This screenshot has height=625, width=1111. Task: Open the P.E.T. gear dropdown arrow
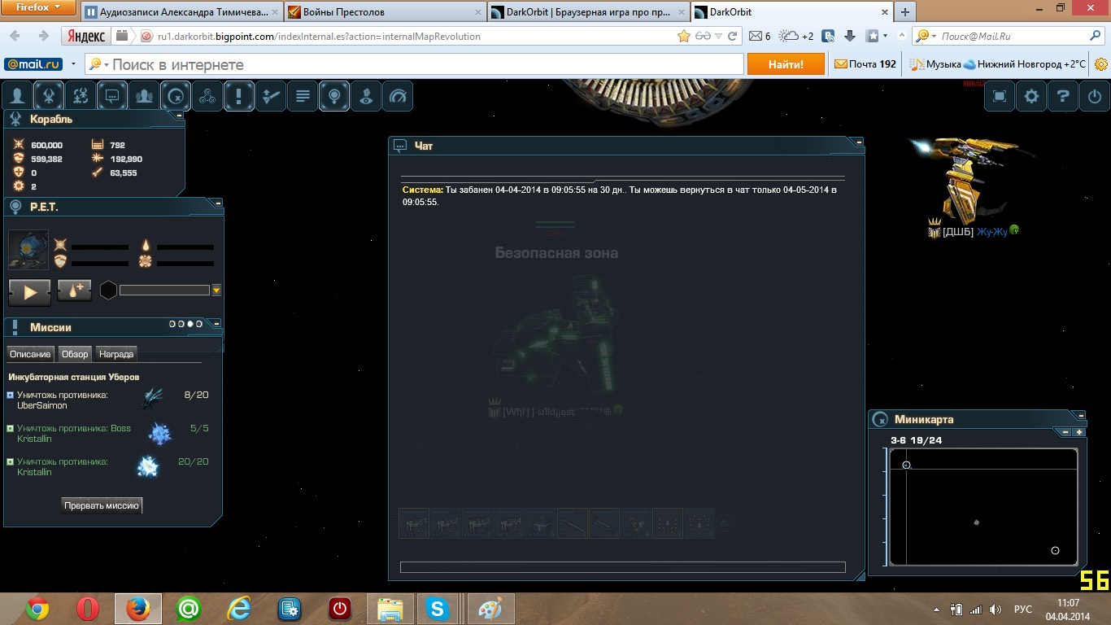216,290
